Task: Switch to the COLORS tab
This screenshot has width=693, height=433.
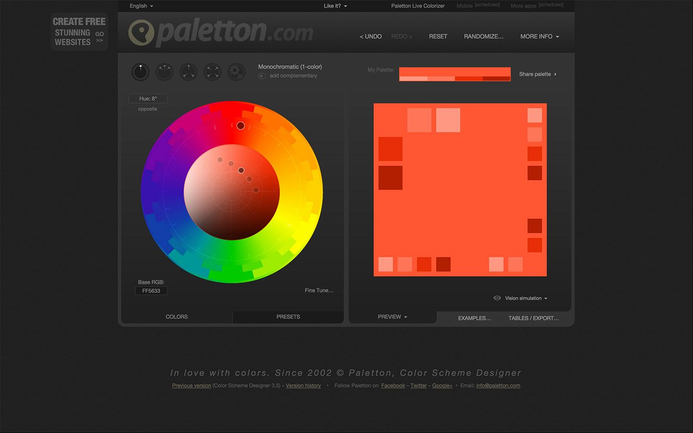Action: (176, 317)
